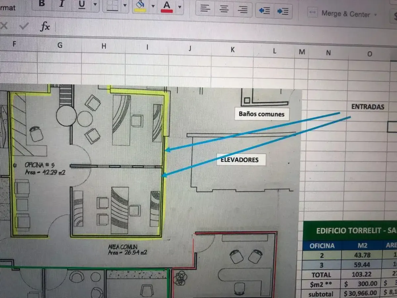Select column O header

[x=370, y=54]
